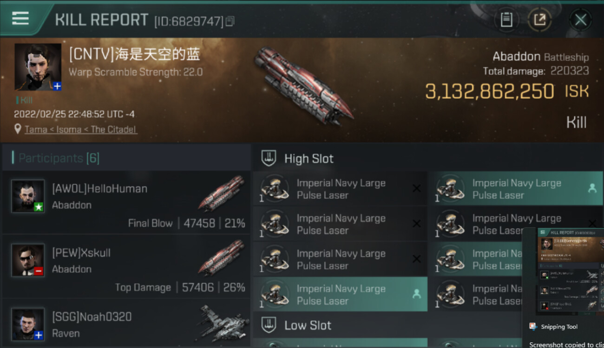604x348 pixels.
Task: Click the victim's character portrait
Action: point(38,67)
